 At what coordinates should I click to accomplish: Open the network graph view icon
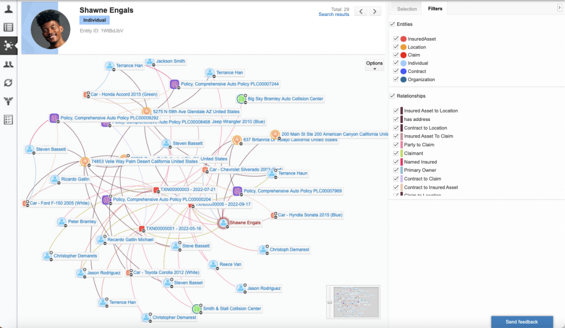[8, 45]
